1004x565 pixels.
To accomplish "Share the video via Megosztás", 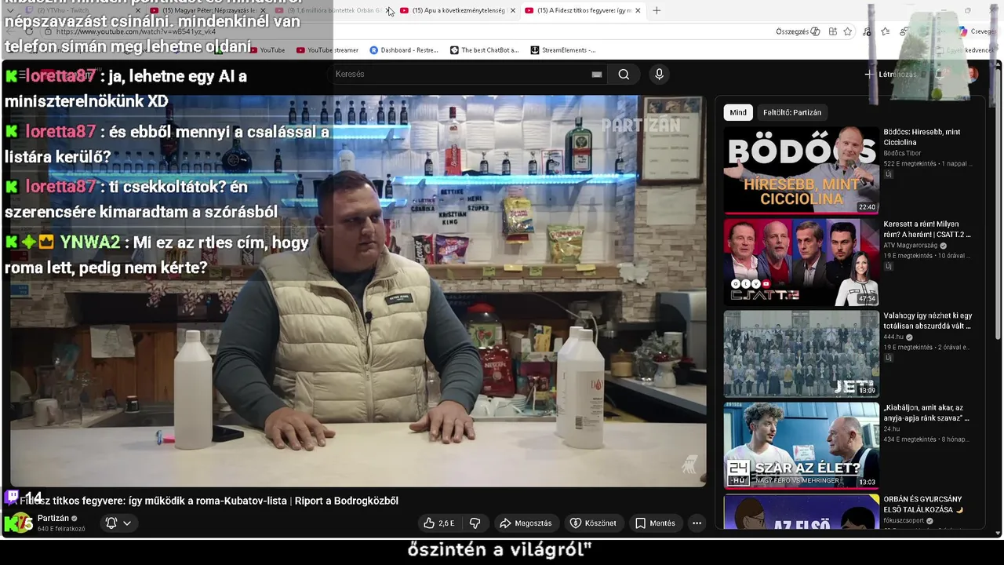I will [x=526, y=523].
